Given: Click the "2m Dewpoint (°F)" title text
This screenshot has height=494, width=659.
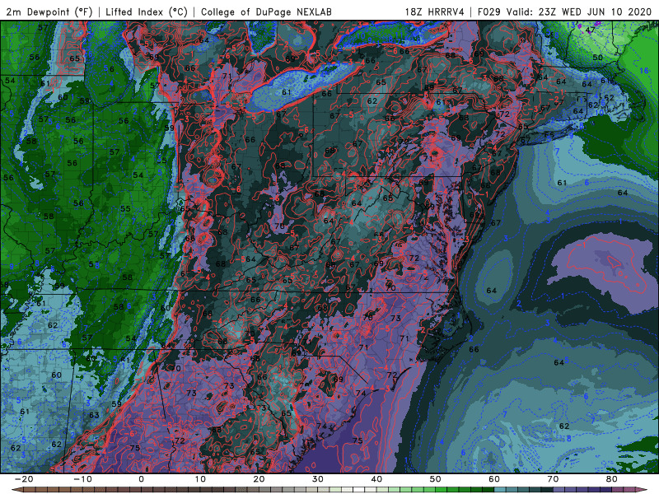Looking at the screenshot, I should click(x=49, y=12).
